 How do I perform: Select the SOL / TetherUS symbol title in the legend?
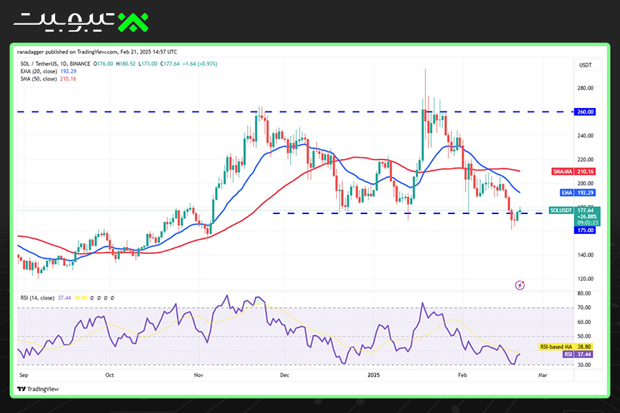[55, 63]
